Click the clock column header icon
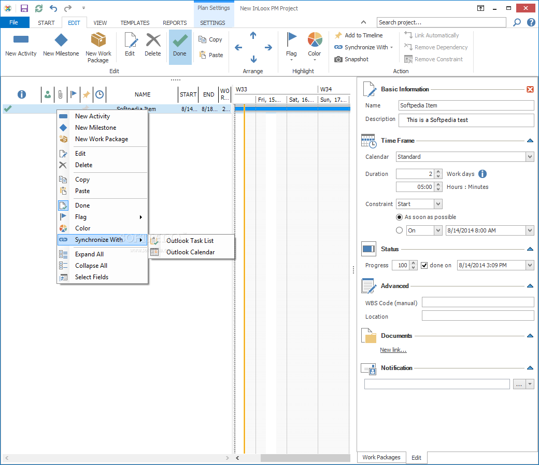539x465 pixels. (x=100, y=94)
